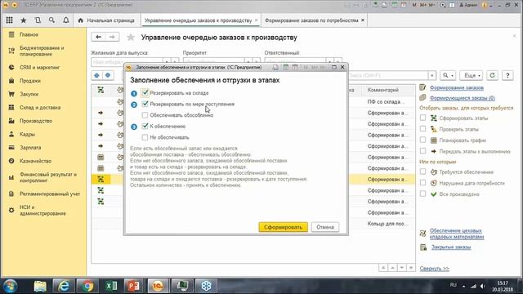Check Сформировать этапы filter
523x294 pixels.
423,118
